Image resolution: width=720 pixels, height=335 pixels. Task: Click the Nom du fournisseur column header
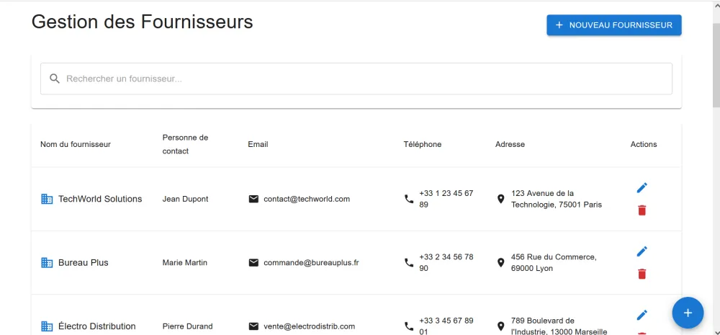click(76, 144)
